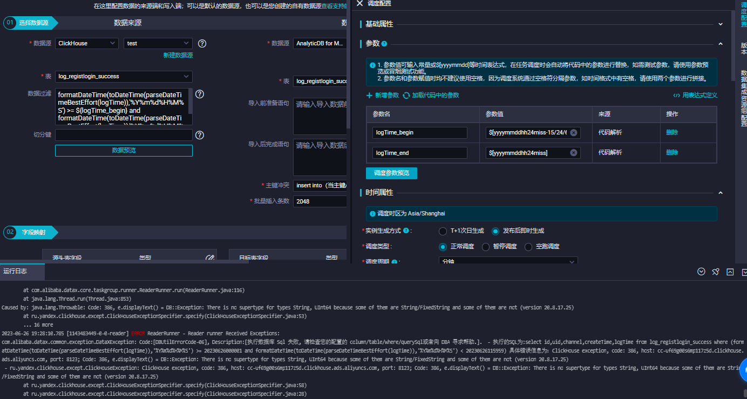Delete the logTime_begin parameter row
This screenshot has width=747, height=399.
point(672,132)
